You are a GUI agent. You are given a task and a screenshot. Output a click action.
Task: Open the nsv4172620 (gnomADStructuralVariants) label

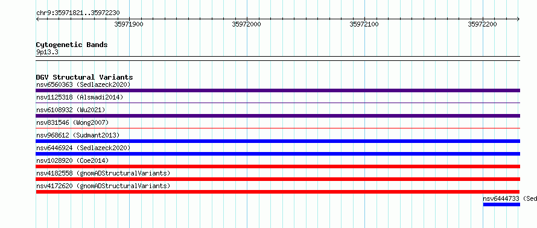point(103,186)
